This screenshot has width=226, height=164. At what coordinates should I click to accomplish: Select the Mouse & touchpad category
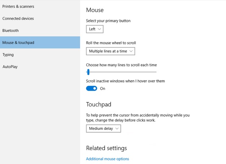40,42
